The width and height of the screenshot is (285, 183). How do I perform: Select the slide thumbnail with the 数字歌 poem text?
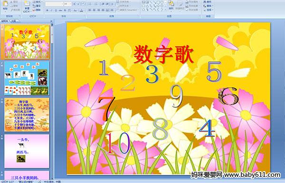pos(27,115)
